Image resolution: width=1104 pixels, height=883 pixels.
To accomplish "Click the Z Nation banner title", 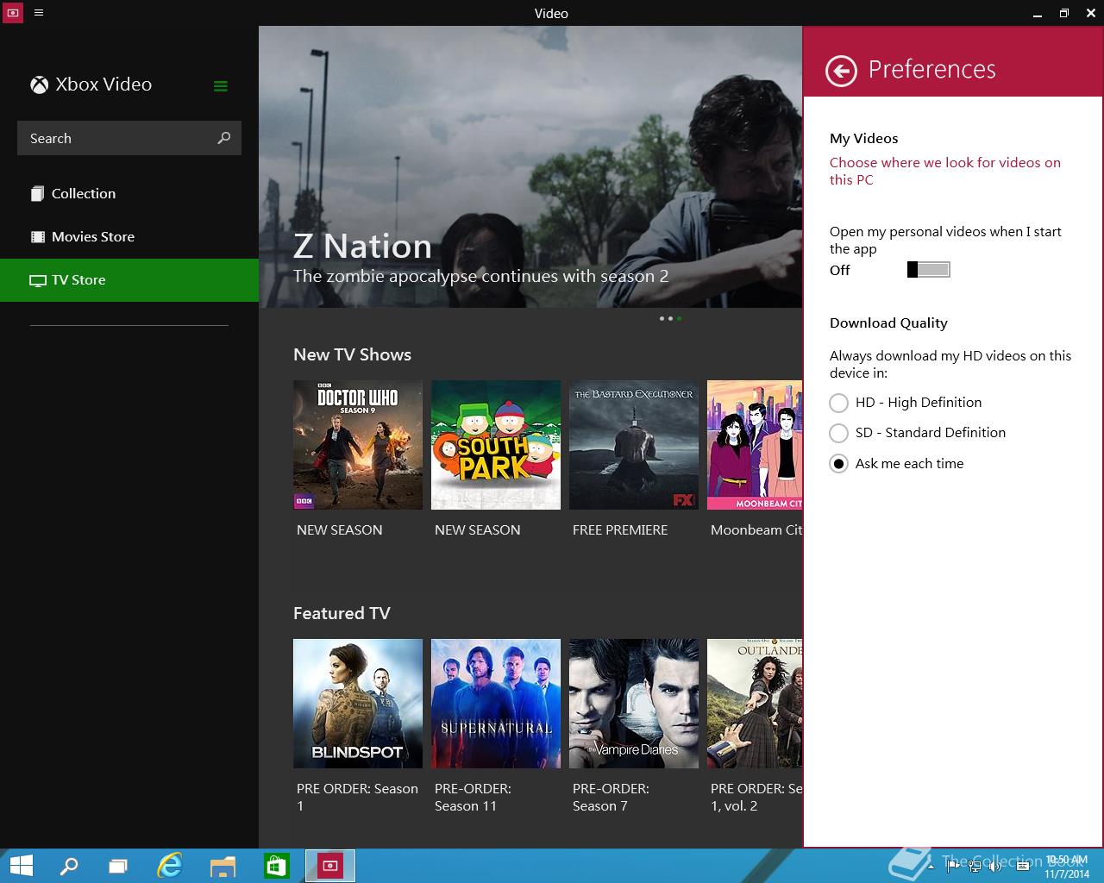I will 362,247.
